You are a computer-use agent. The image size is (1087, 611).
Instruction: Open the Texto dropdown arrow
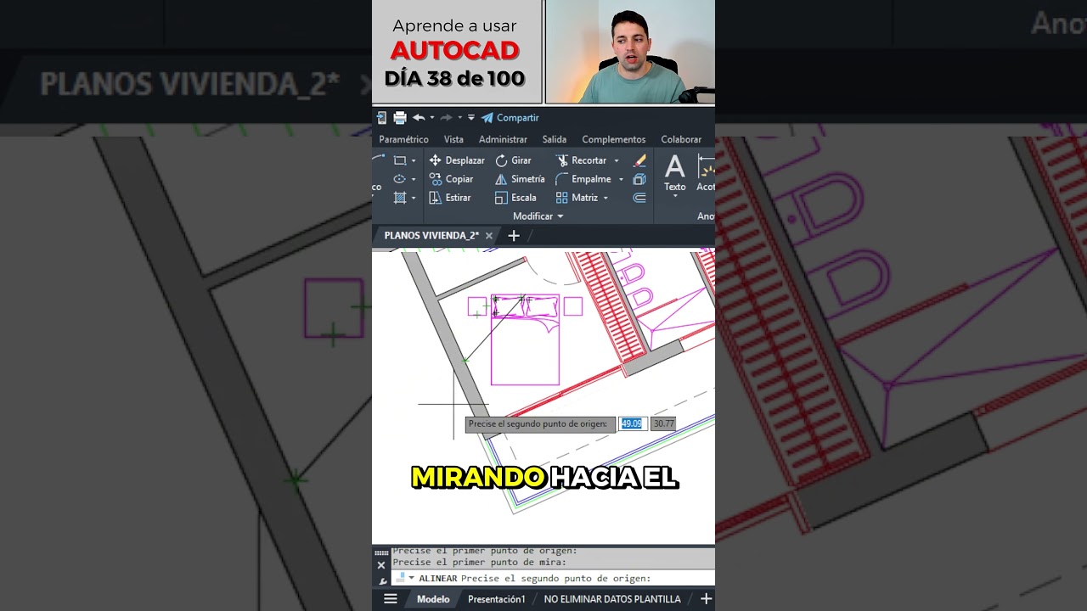675,196
